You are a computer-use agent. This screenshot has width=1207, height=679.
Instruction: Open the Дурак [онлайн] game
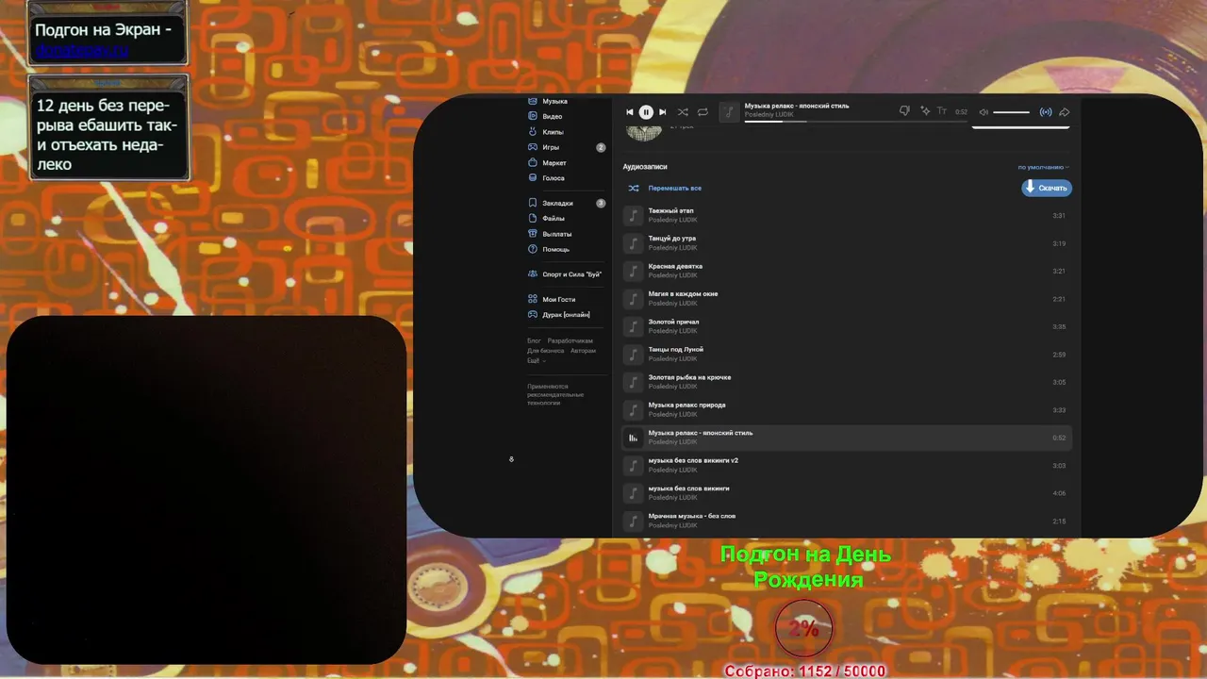pos(566,314)
